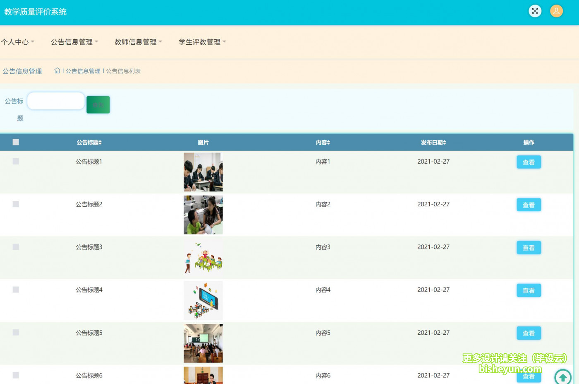This screenshot has height=384, width=579.
Task: Open the image thumbnail for 公告标题3
Action: [x=203, y=257]
